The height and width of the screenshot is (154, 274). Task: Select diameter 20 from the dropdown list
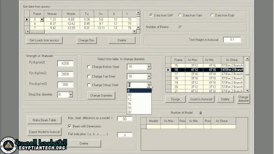point(139,112)
